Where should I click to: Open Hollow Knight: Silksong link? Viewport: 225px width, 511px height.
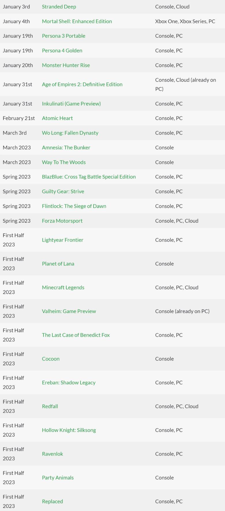[x=69, y=430]
